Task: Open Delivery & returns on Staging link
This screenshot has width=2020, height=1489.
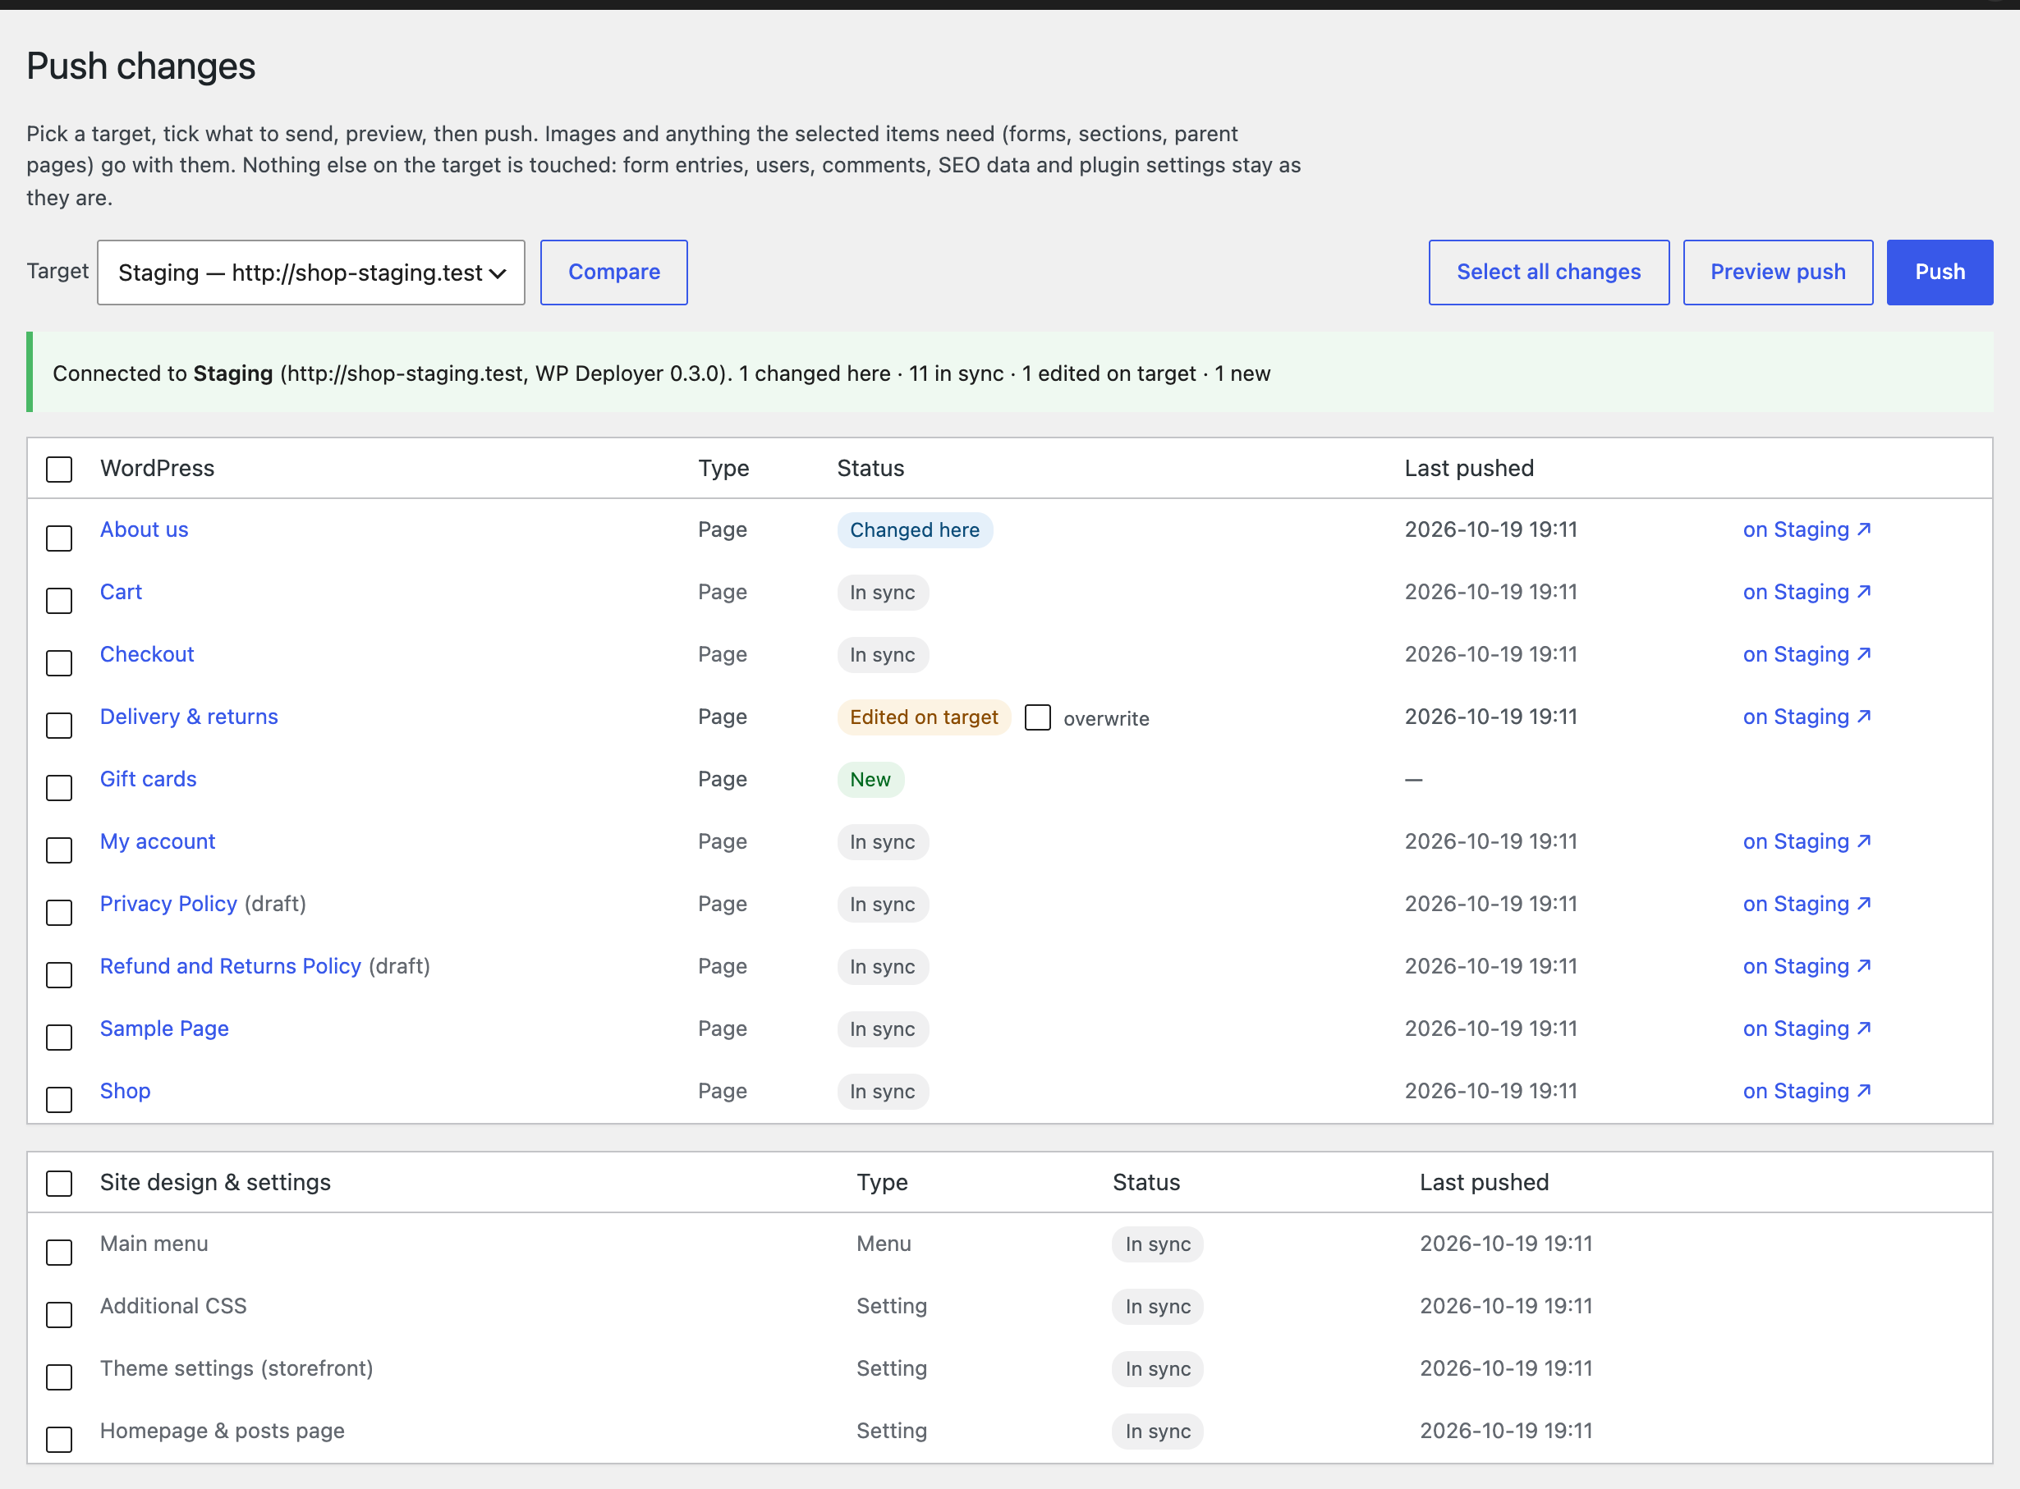Action: [1807, 717]
